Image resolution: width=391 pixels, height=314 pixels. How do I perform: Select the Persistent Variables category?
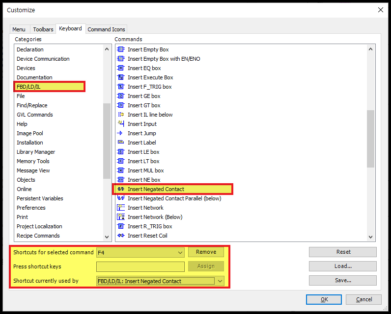click(40, 198)
